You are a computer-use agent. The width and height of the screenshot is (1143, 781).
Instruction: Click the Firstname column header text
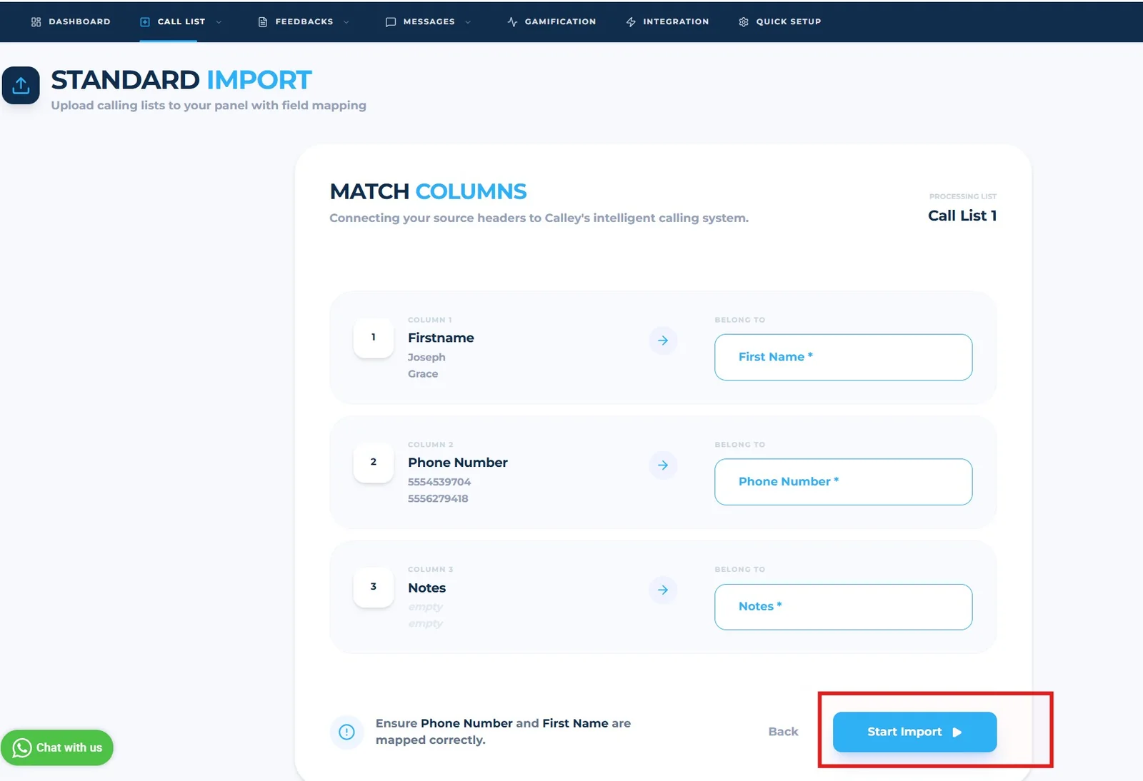pos(441,338)
